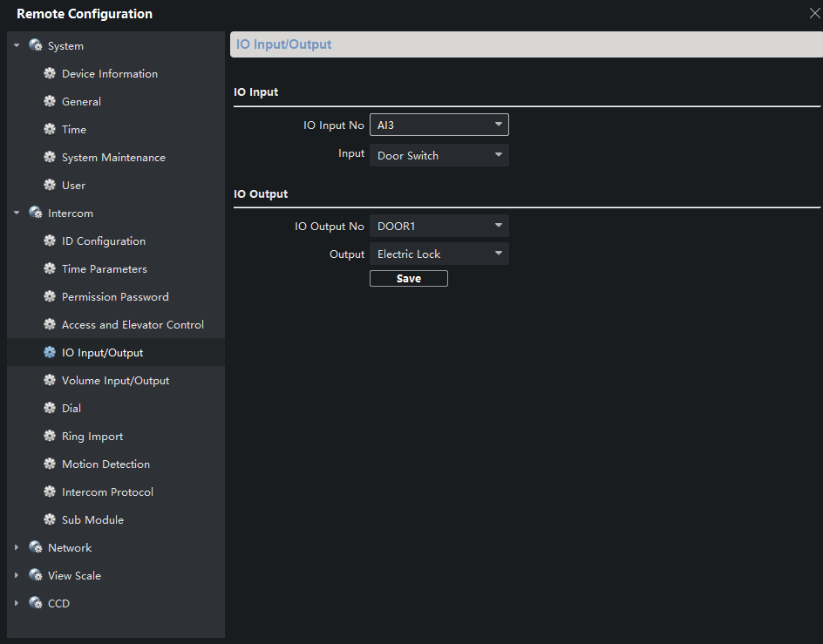Click the gear icon next to Sub Module
Screen dimensions: 823x644
click(50, 520)
